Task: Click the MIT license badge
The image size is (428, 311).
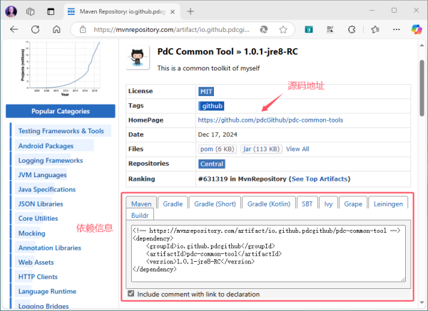Action: 206,92
